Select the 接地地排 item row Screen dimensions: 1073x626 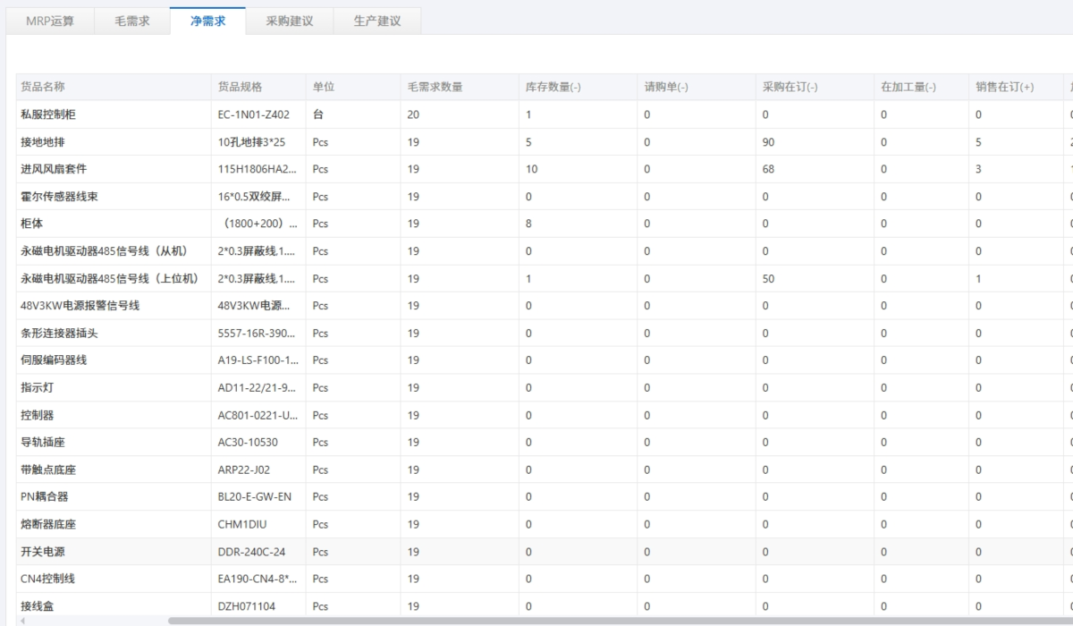pyautogui.click(x=43, y=142)
